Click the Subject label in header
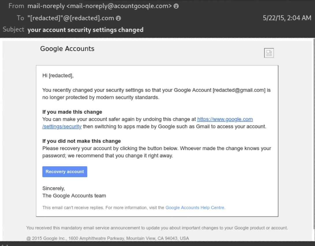Screen dimensions: 315x246 [13, 29]
